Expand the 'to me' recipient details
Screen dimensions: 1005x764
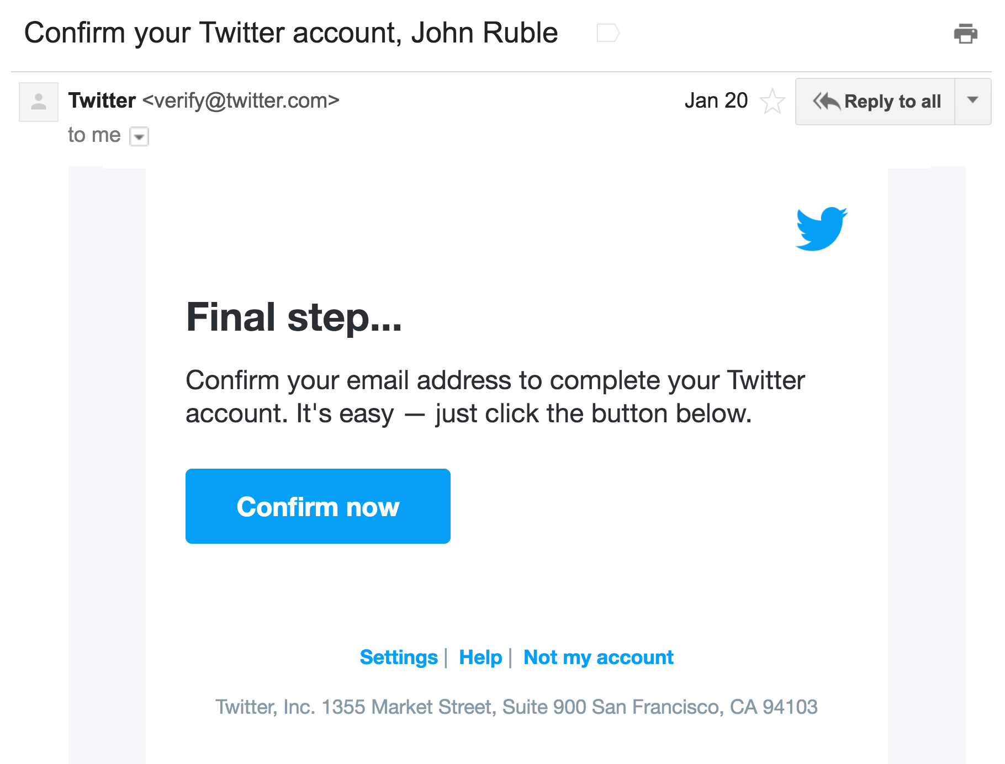pos(139,136)
